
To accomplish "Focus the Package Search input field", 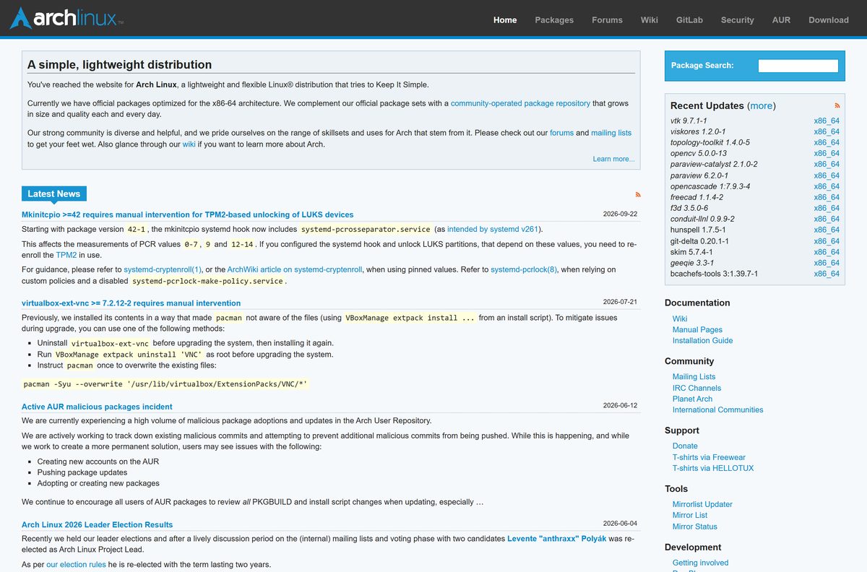I will [798, 66].
